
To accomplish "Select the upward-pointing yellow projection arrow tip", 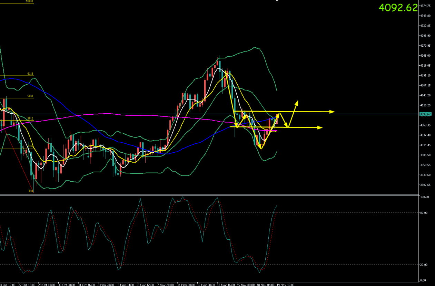I will 297,102.
